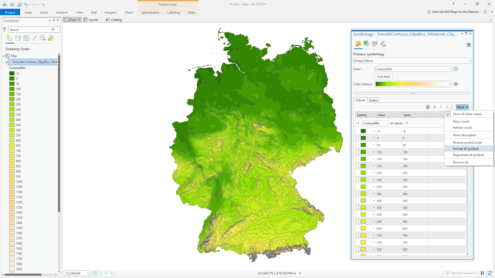495x278 pixels.
Task: Click List By Editing pencil icon
Action: 34,38
